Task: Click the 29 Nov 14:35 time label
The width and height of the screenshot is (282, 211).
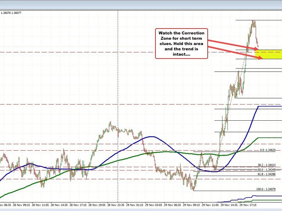Action: point(229,205)
